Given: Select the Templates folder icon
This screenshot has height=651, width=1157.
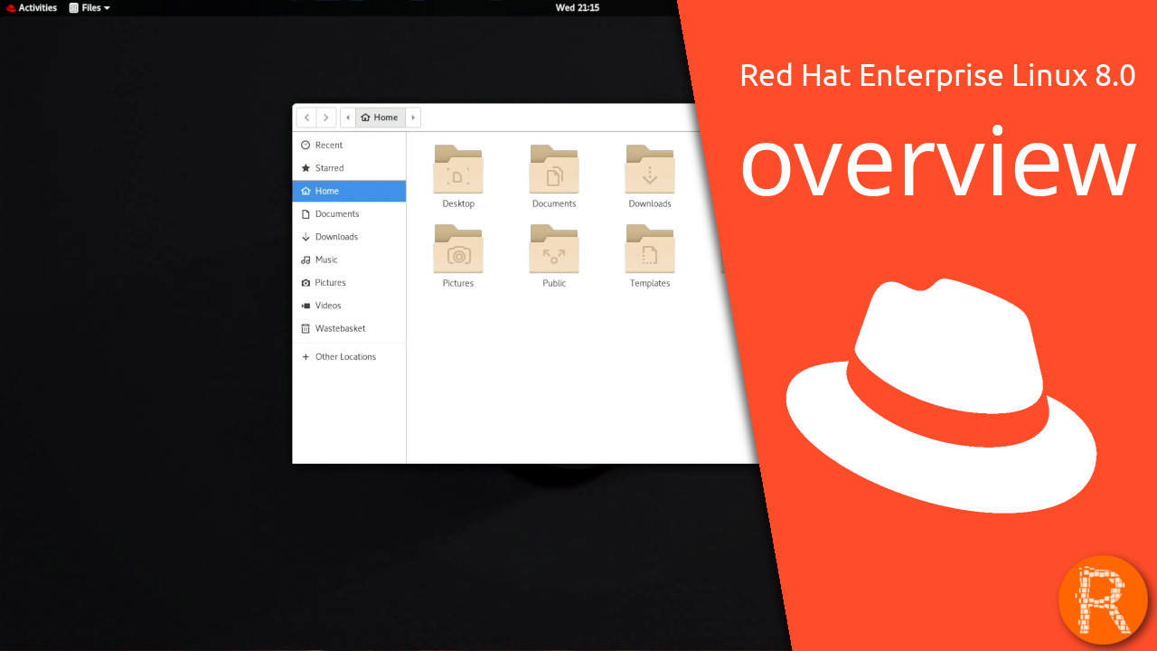Looking at the screenshot, I should pyautogui.click(x=650, y=249).
